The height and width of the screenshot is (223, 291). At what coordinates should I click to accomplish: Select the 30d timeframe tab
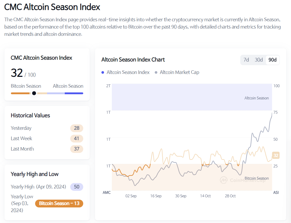click(258, 60)
